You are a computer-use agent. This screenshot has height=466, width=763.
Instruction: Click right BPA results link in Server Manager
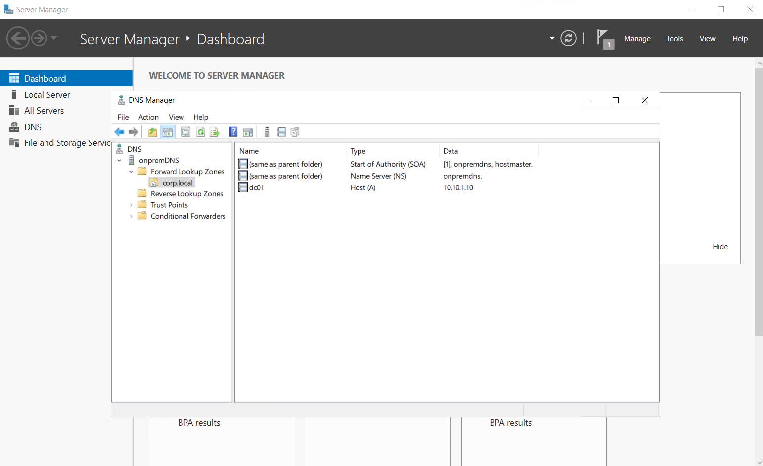click(511, 423)
